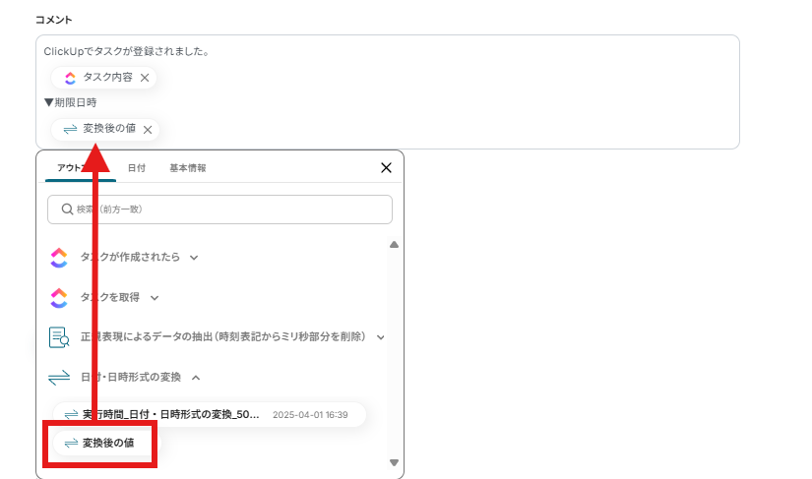Click the search field (前方一致)
This screenshot has height=479, width=812.
(x=219, y=210)
